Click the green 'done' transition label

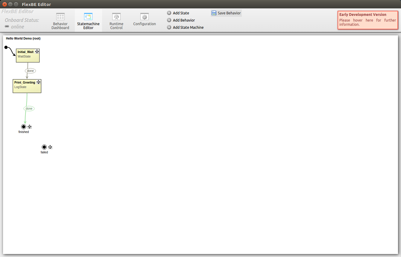click(x=29, y=108)
